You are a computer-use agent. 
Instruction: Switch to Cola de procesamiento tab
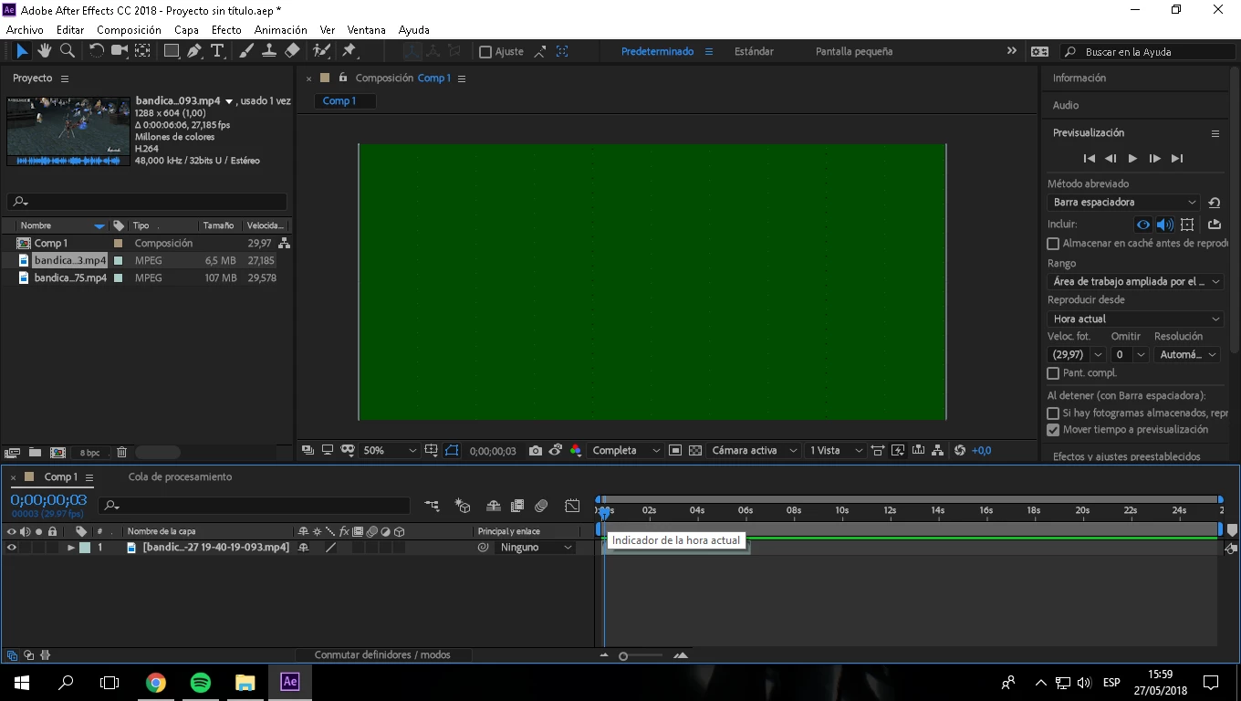pyautogui.click(x=180, y=476)
